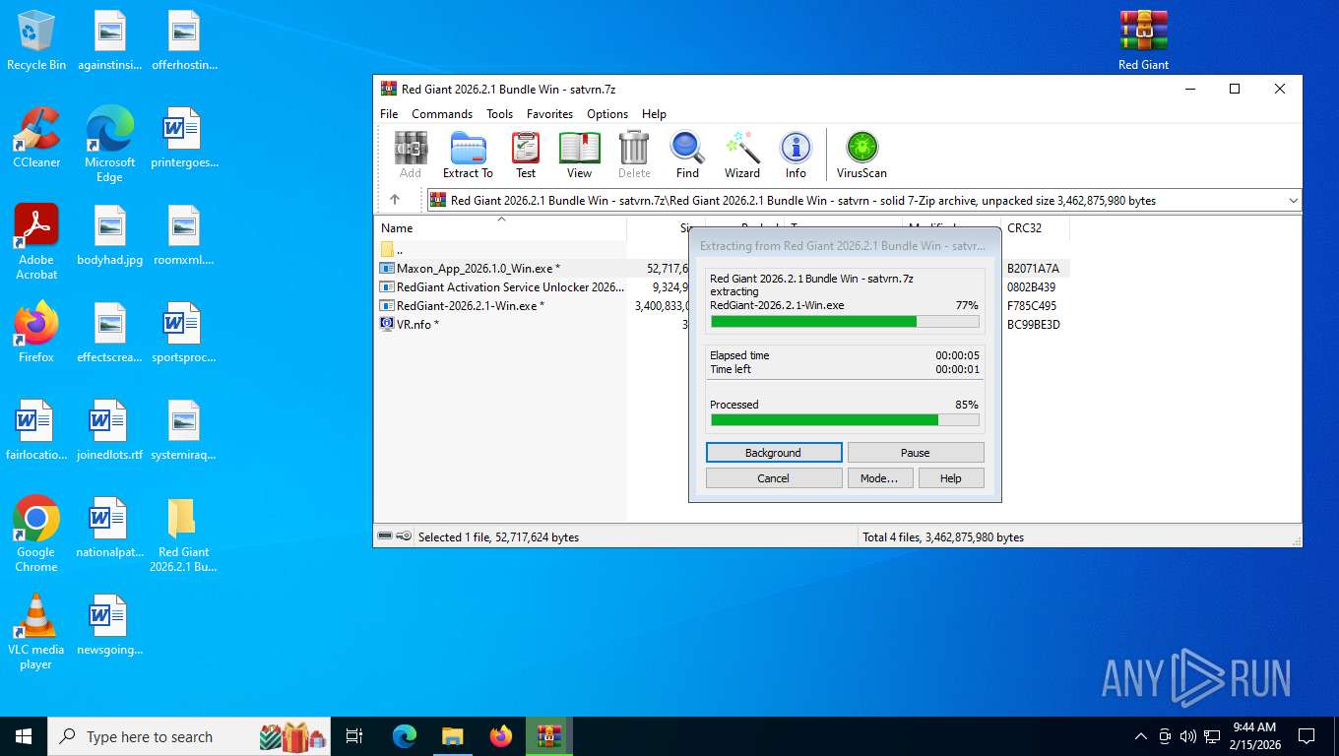Cancel the extraction
This screenshot has width=1339, height=756.
[774, 478]
